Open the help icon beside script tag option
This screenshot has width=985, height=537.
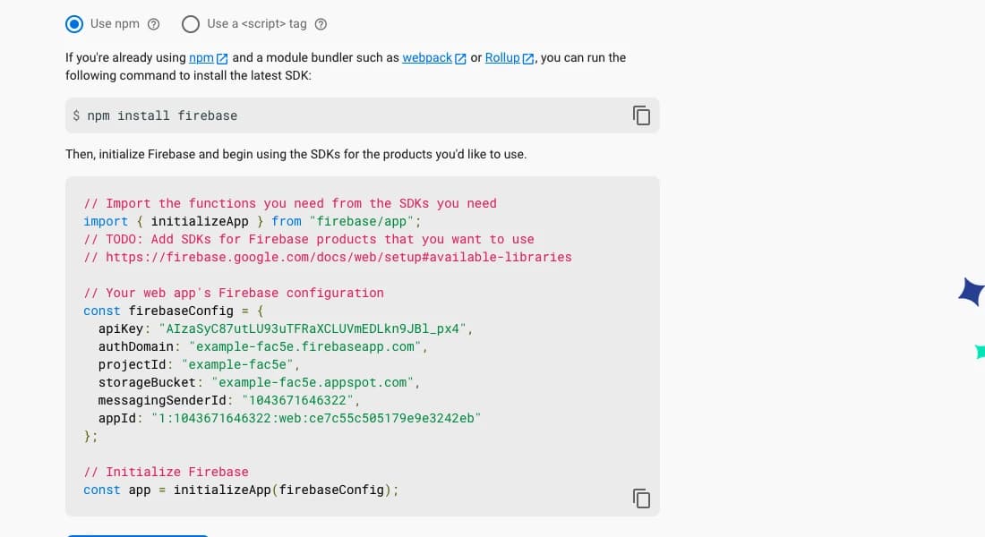321,24
